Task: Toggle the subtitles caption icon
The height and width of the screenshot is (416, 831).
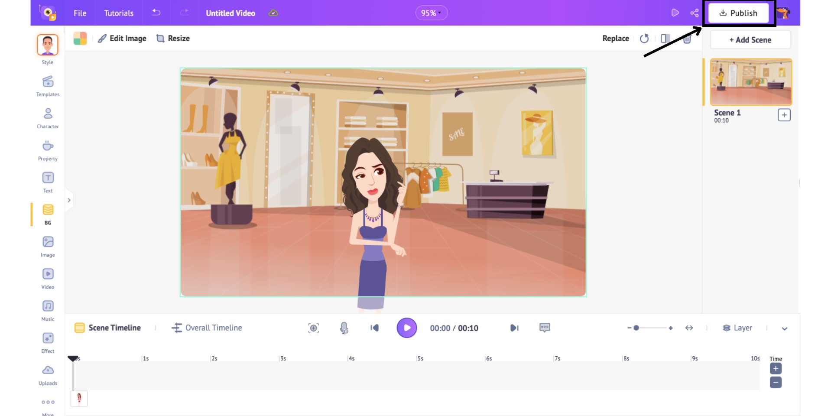Action: click(545, 328)
